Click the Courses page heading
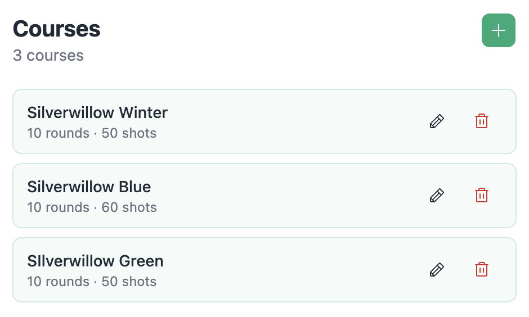Screen dimensions: 529x317 click(x=56, y=29)
